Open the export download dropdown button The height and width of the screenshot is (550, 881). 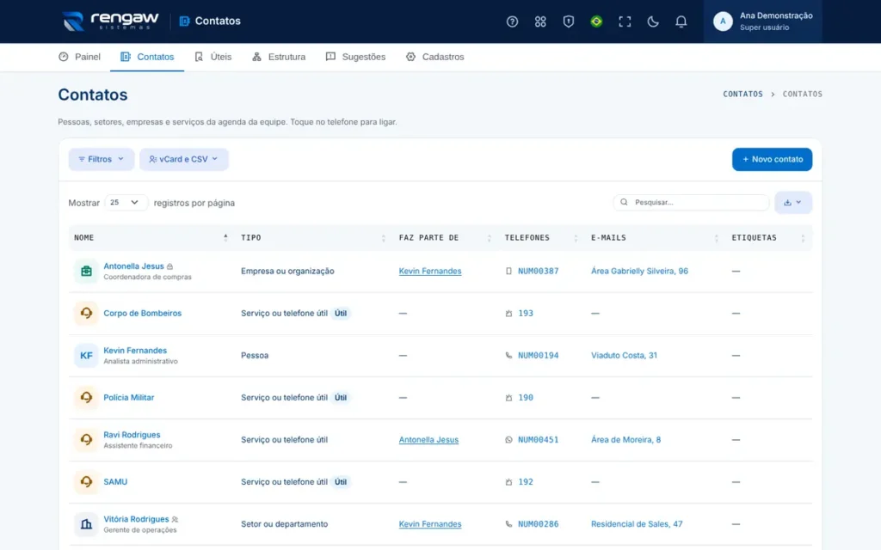(x=792, y=203)
